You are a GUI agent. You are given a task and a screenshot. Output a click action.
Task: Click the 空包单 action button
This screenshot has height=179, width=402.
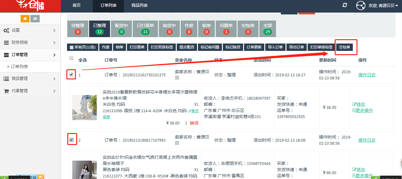point(345,47)
